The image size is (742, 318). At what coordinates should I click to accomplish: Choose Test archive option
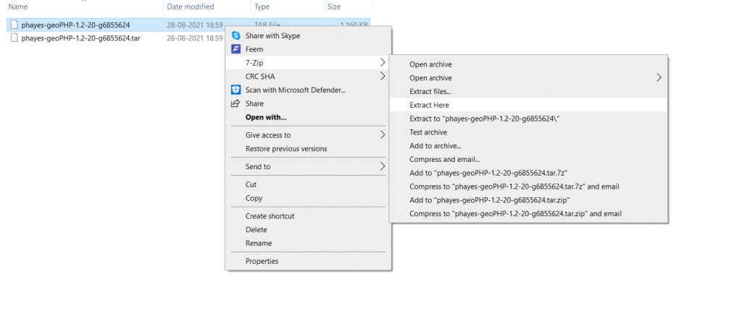(x=528, y=132)
